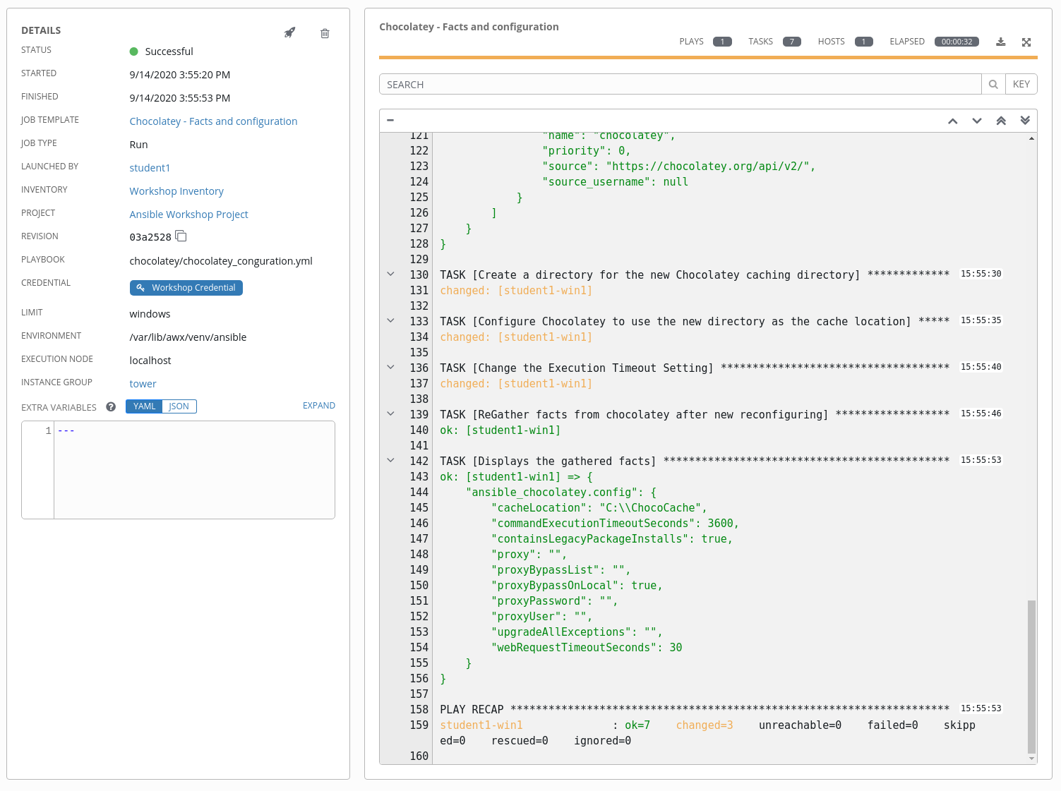Open Chocolatey job template link
The height and width of the screenshot is (791, 1061).
pos(213,121)
